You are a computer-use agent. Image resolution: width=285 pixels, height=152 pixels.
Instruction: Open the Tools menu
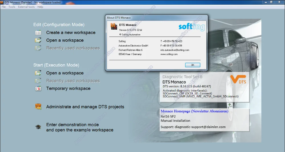pyautogui.click(x=12, y=7)
